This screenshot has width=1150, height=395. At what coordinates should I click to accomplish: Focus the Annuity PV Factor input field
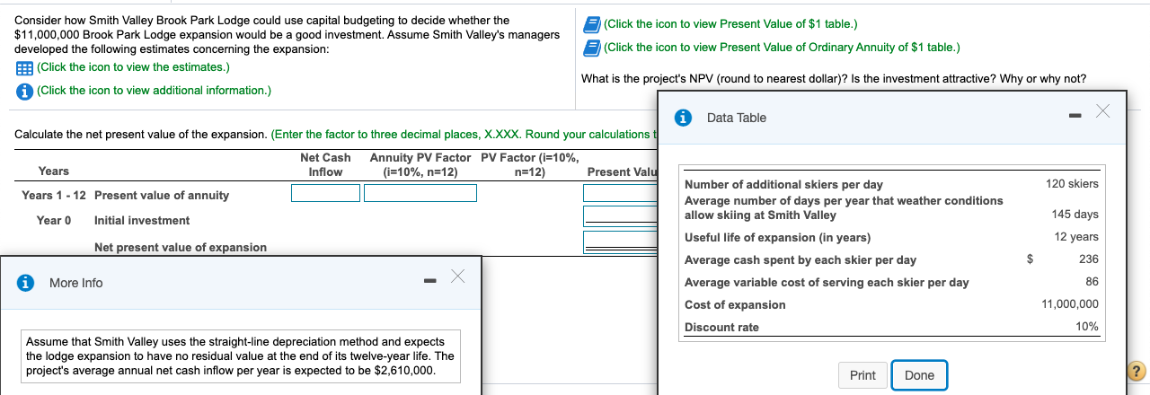[x=420, y=193]
